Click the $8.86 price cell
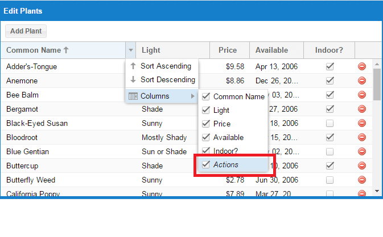The image size is (383, 237). tap(234, 81)
